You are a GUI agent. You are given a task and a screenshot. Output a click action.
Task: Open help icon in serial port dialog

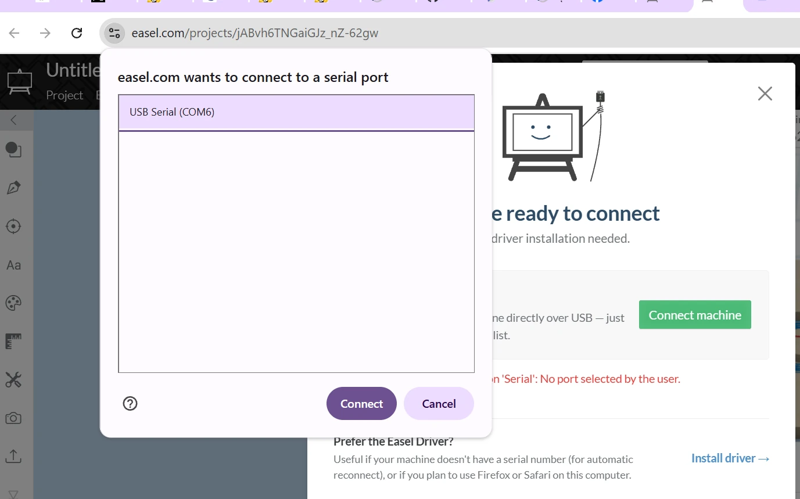[130, 403]
